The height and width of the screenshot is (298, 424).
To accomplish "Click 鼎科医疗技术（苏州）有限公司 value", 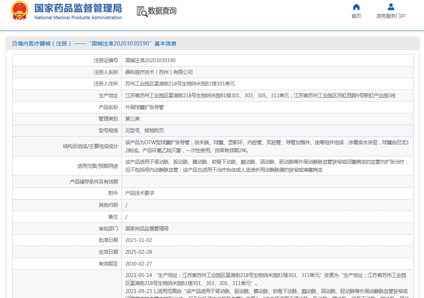I will pyautogui.click(x=159, y=72).
